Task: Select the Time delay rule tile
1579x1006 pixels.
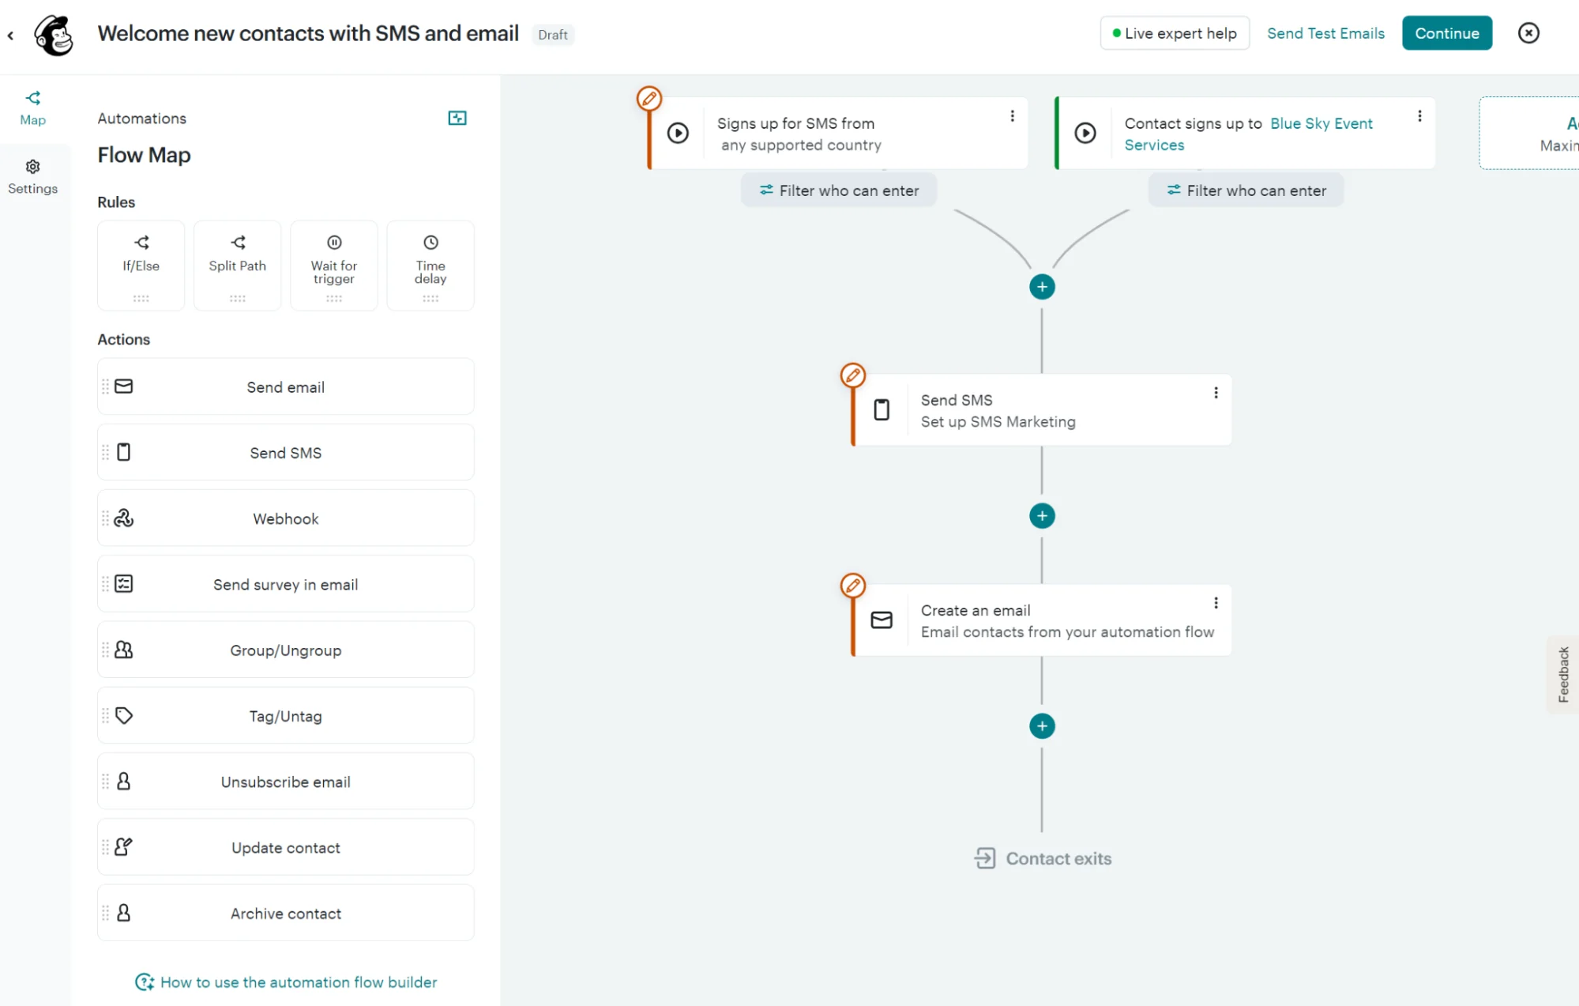Action: point(430,266)
